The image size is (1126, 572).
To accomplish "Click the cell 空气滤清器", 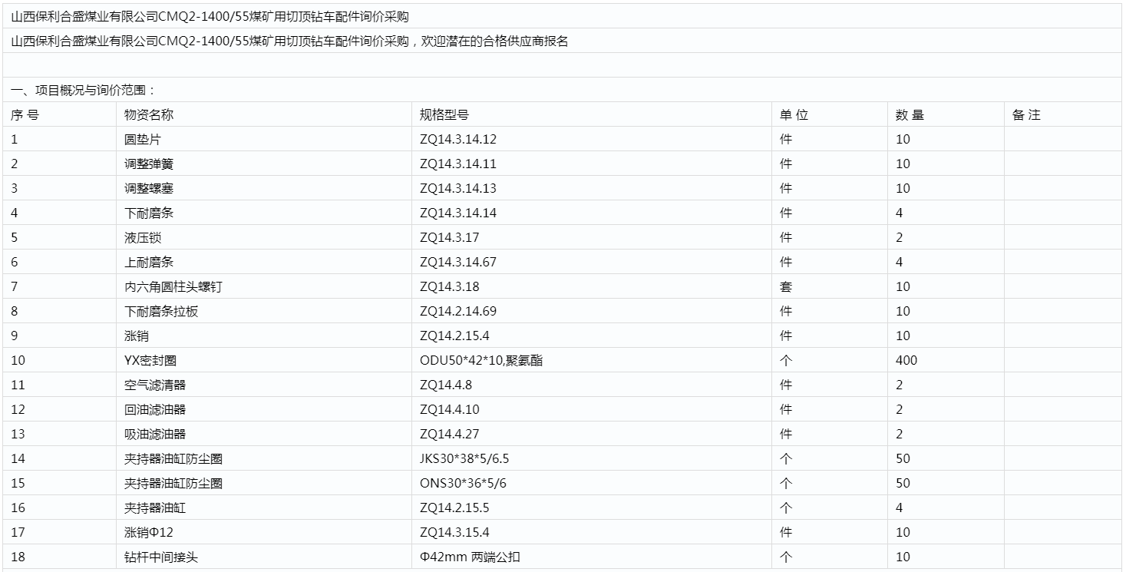I will pos(155,385).
